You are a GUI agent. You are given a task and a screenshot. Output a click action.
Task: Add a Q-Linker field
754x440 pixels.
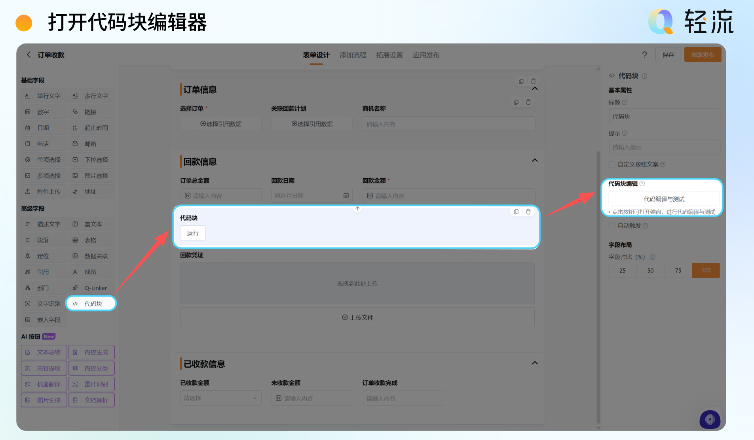[91, 288]
